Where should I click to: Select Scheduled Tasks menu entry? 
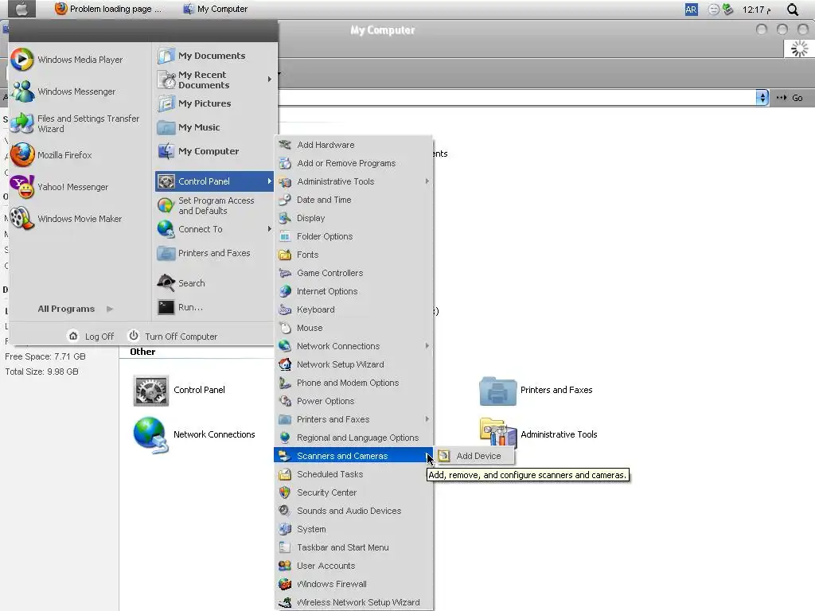point(354,474)
